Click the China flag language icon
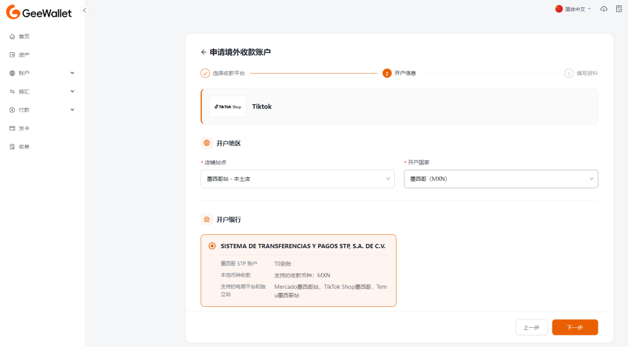This screenshot has width=628, height=347. (x=559, y=9)
